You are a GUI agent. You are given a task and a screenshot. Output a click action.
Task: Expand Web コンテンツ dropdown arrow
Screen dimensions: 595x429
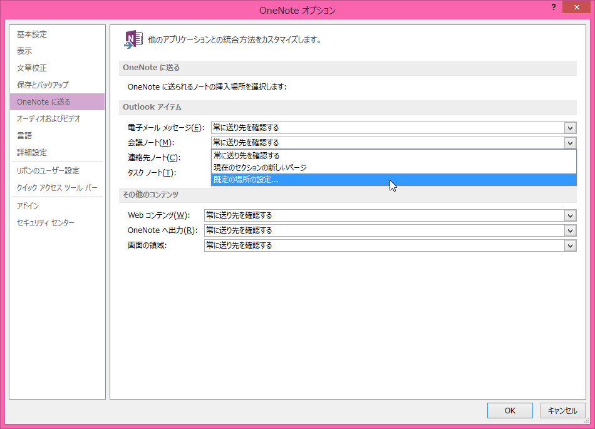click(x=570, y=215)
